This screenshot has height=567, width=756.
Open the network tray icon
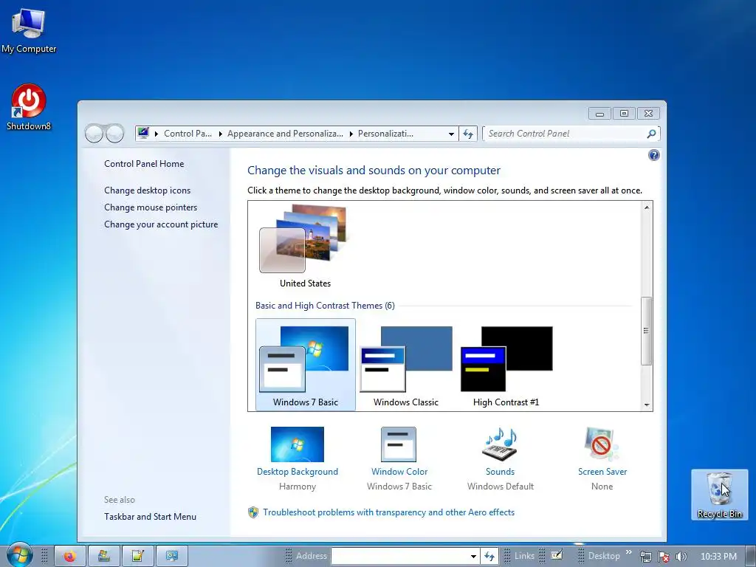point(645,557)
